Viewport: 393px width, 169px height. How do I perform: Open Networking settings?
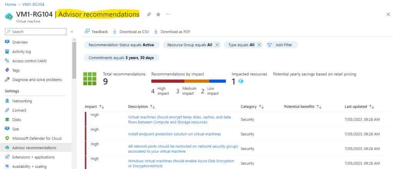coord(22,101)
